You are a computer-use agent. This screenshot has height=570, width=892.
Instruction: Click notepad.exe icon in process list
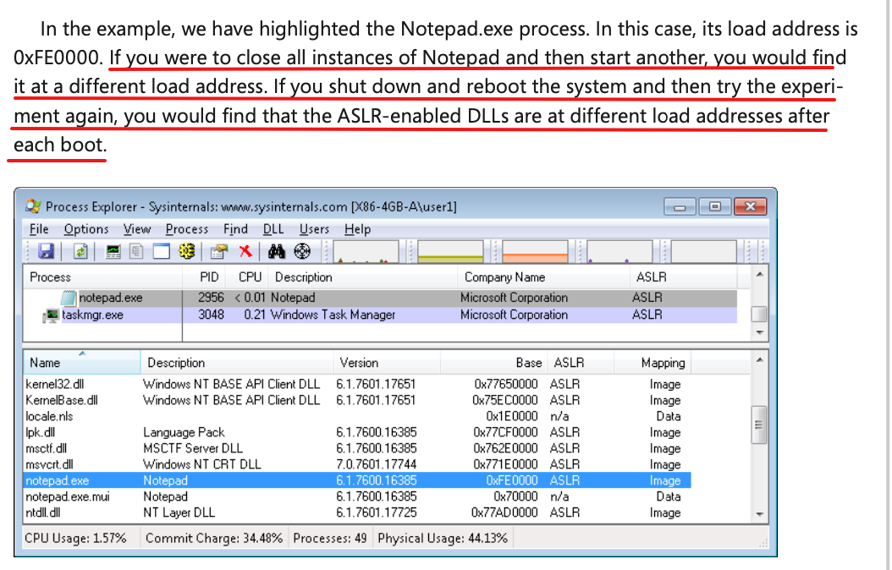point(69,298)
